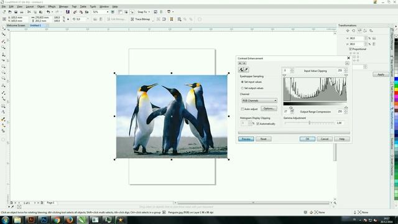Click the right Input Value Clipping marker
The width and height of the screenshot is (398, 224).
346,75
